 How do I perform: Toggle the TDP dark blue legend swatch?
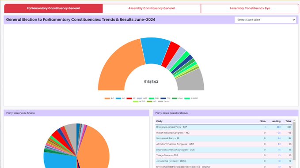[x=163, y=98]
